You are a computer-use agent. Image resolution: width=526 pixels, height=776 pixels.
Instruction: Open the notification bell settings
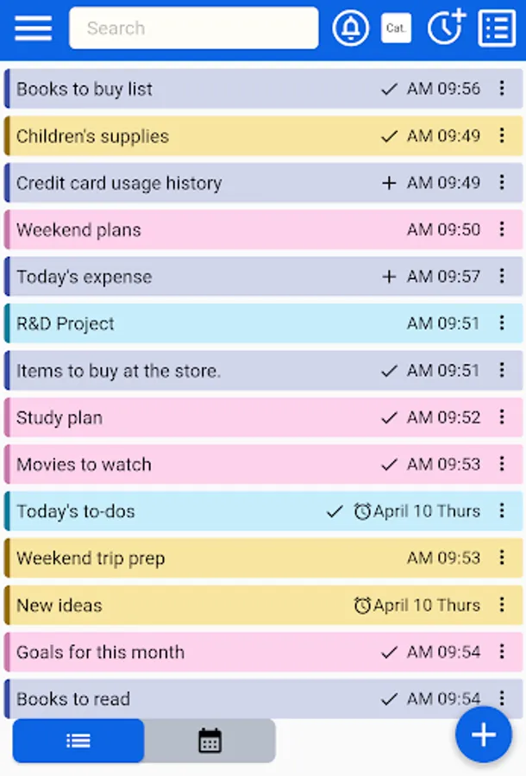(351, 28)
